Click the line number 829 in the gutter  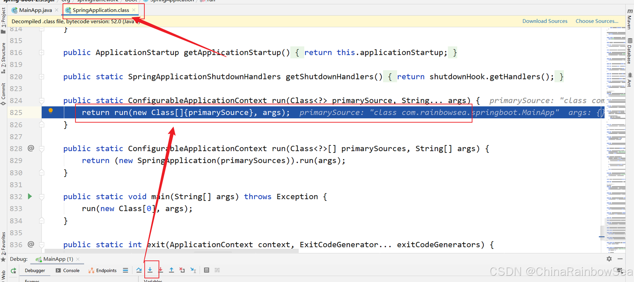16,160
